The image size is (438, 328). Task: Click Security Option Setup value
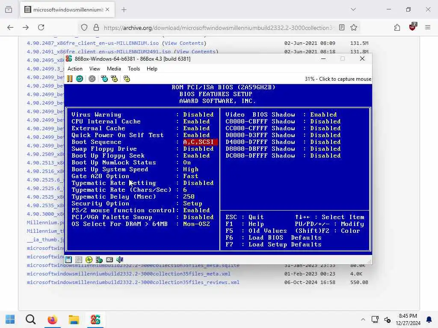[192, 204]
